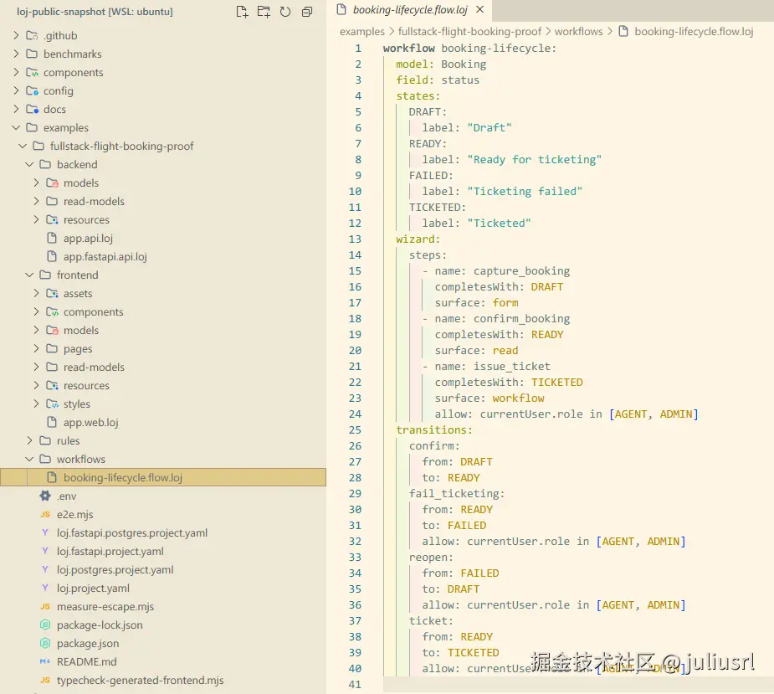This screenshot has height=694, width=774.
Task: Click booking-lifecycle.flow.loj breadcrumb segment
Action: [694, 32]
